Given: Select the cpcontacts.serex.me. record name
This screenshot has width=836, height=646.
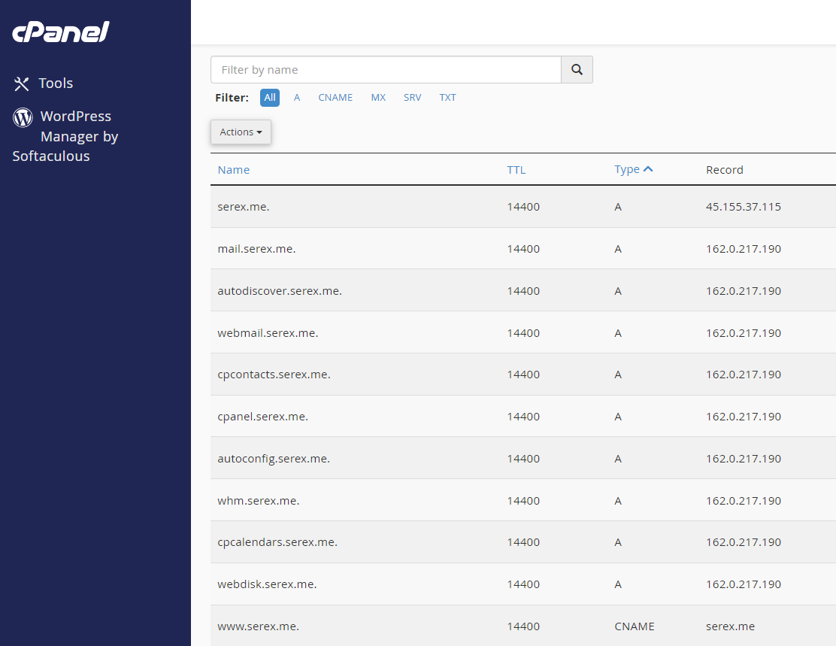Looking at the screenshot, I should click(274, 375).
